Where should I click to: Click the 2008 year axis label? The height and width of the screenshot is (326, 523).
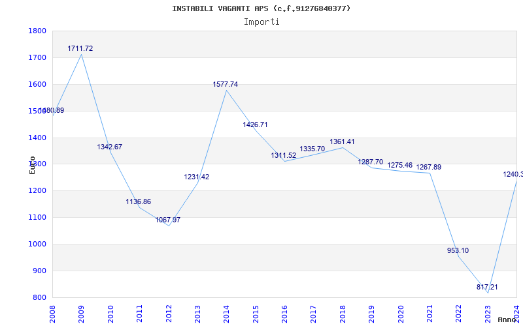(52, 314)
